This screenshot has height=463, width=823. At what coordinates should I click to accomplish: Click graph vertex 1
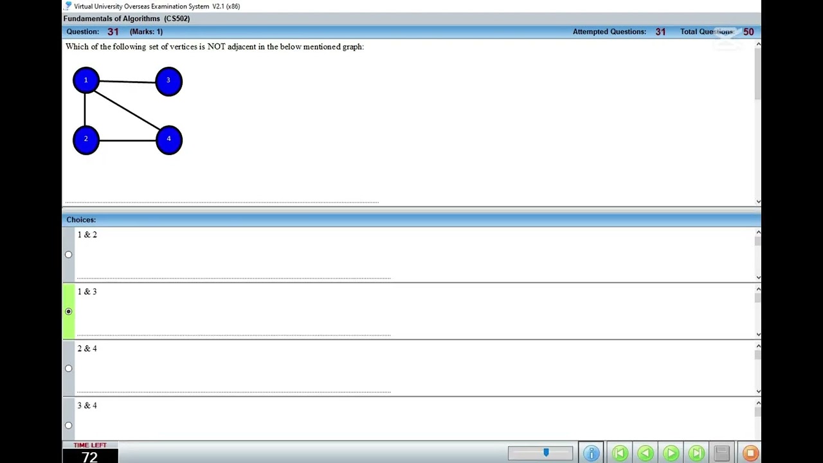86,80
